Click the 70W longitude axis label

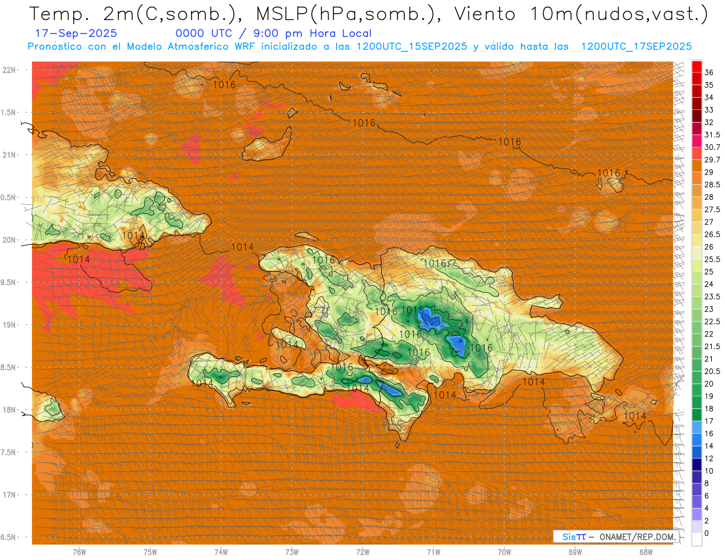pyautogui.click(x=504, y=552)
